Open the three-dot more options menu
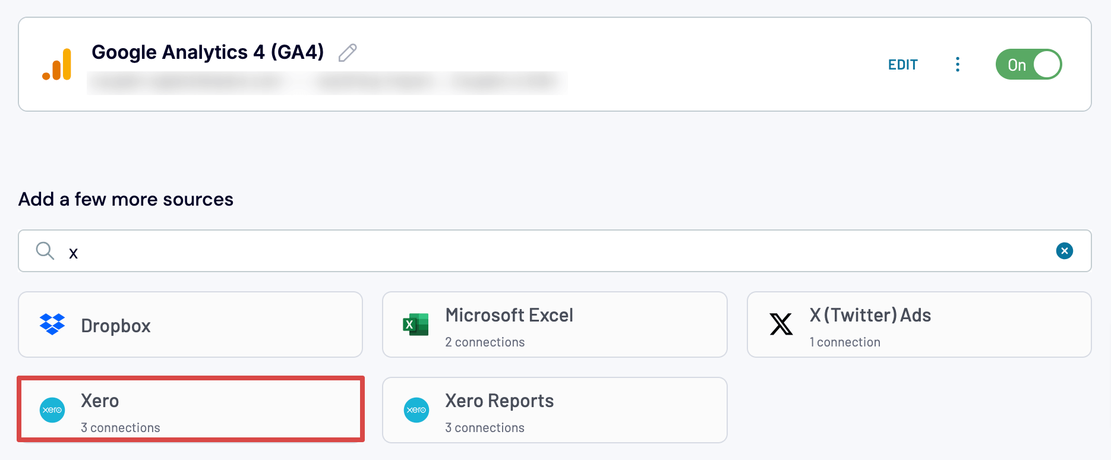Image resolution: width=1111 pixels, height=460 pixels. (x=957, y=64)
